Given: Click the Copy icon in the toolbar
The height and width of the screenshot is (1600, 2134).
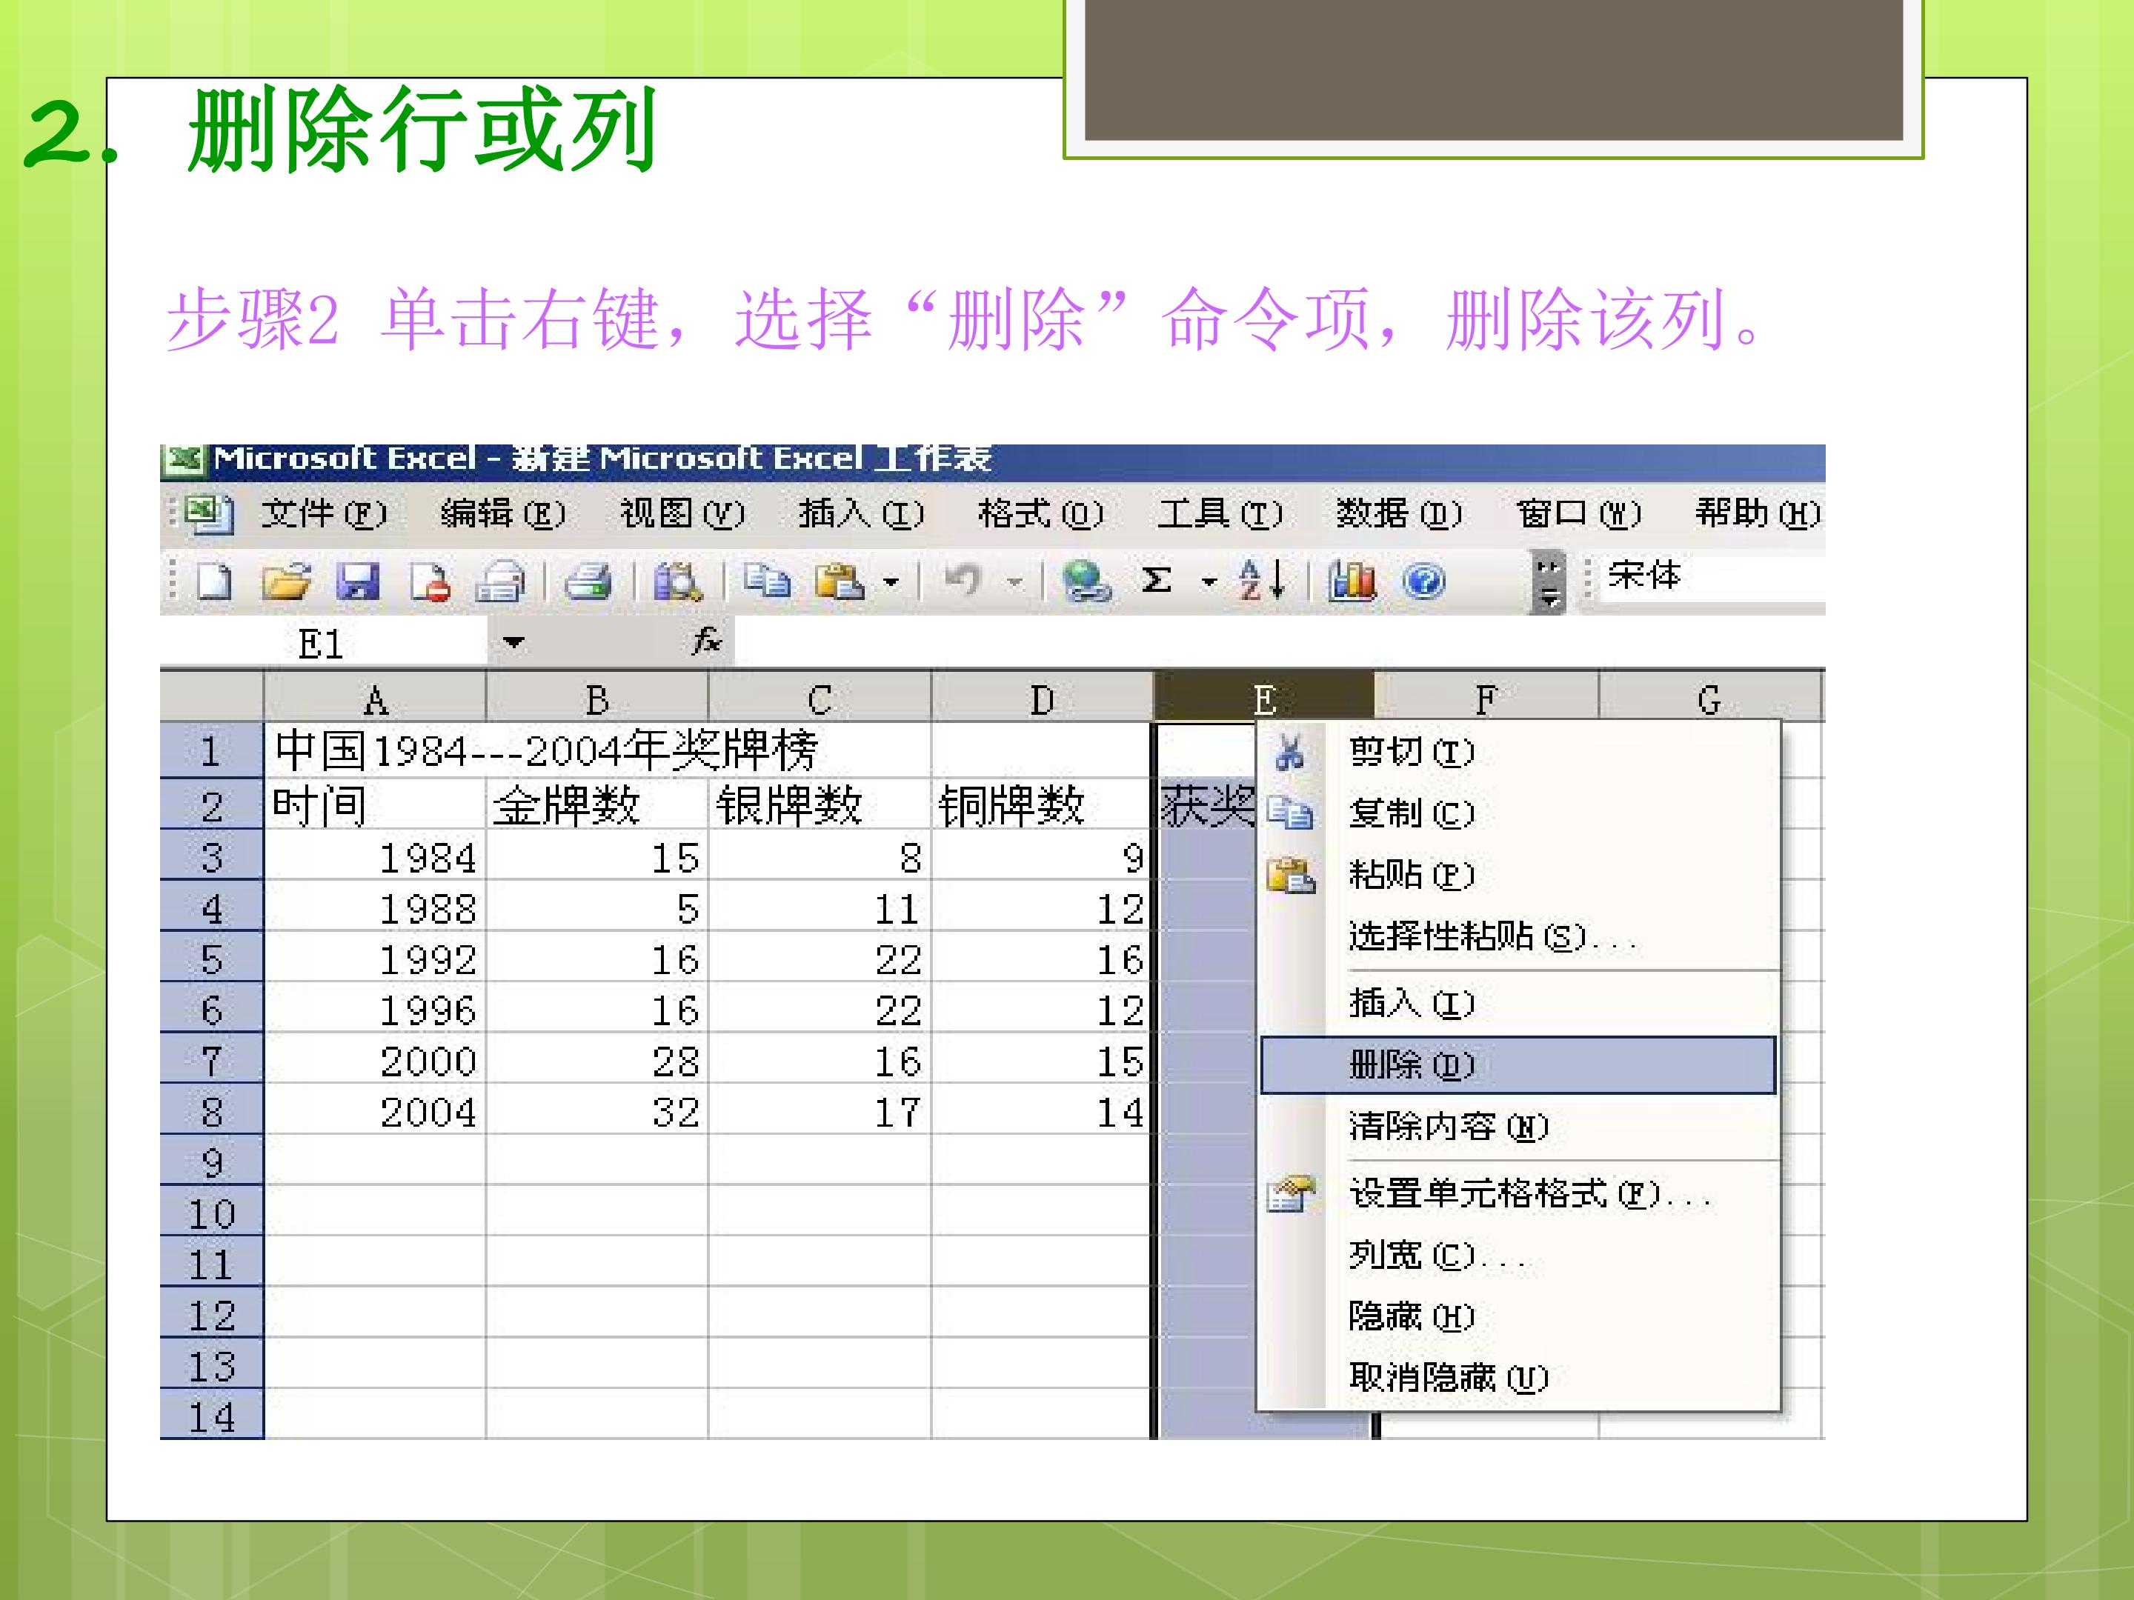Looking at the screenshot, I should click(x=767, y=581).
